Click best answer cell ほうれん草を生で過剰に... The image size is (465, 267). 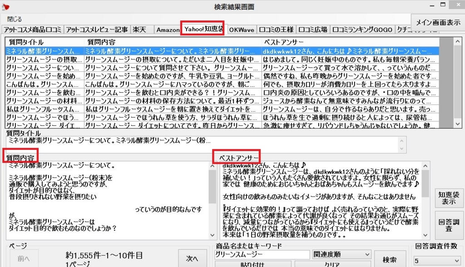click(x=350, y=118)
